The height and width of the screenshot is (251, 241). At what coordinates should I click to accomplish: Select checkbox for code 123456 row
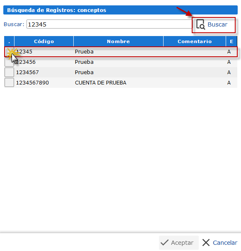tap(9, 62)
